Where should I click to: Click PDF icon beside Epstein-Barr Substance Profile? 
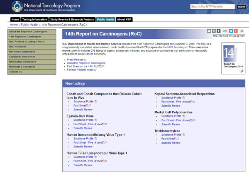95,120
